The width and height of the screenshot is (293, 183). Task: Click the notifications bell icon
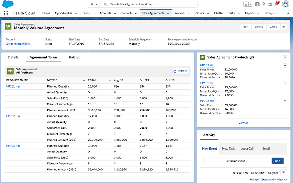tap(277, 4)
